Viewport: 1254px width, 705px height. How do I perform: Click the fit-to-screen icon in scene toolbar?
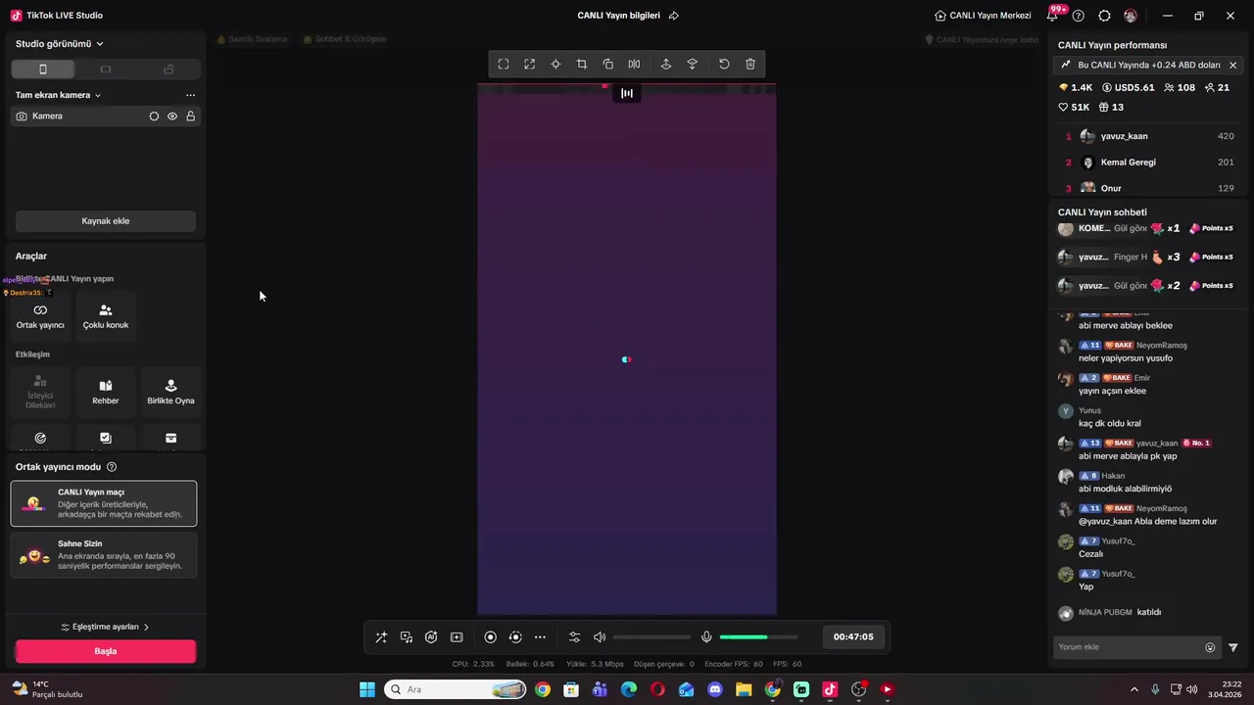tap(504, 64)
